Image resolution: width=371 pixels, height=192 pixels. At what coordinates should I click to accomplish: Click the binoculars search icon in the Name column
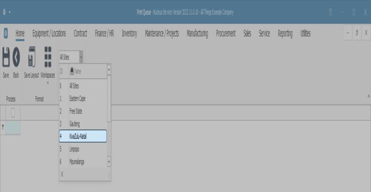[x=72, y=72]
